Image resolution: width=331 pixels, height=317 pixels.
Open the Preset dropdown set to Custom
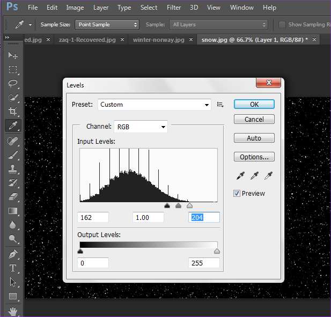point(155,105)
